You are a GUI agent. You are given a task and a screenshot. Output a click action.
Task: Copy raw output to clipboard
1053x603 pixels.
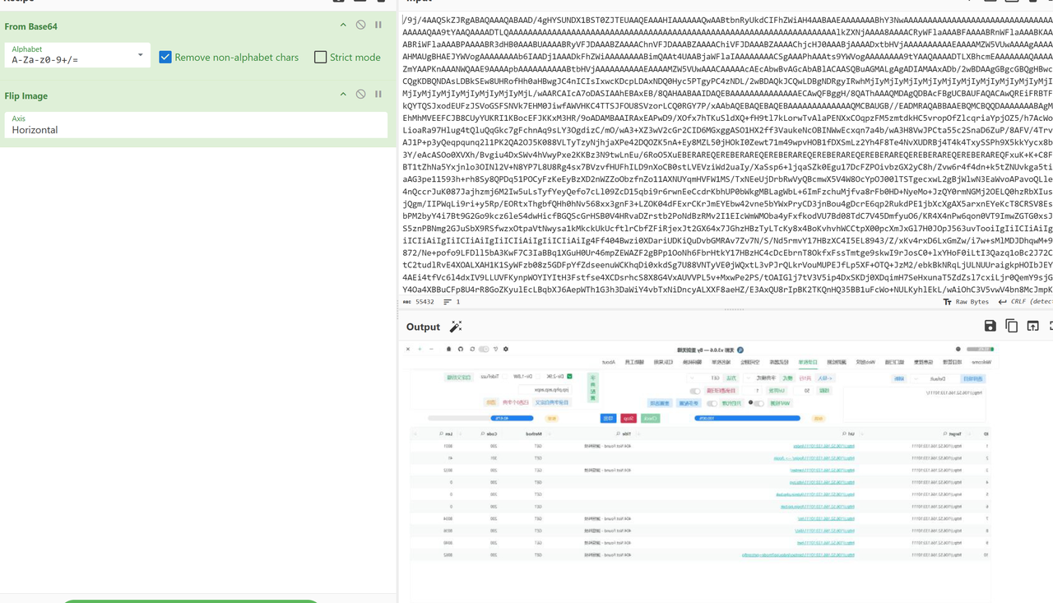coord(1011,327)
